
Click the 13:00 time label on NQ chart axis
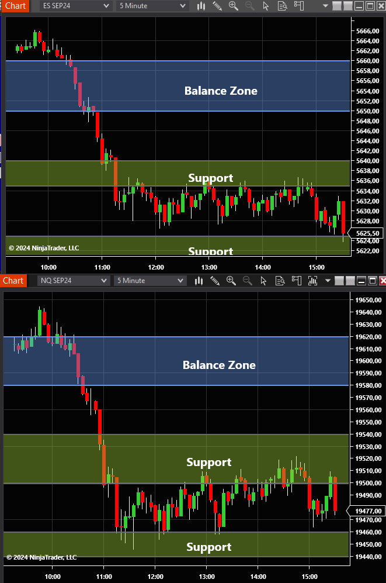click(x=207, y=577)
